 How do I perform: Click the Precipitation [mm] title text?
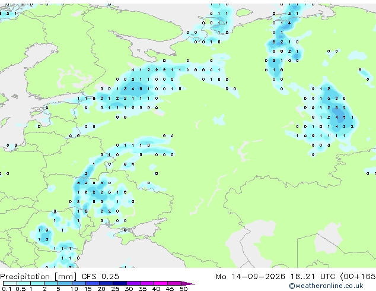pos(39,277)
